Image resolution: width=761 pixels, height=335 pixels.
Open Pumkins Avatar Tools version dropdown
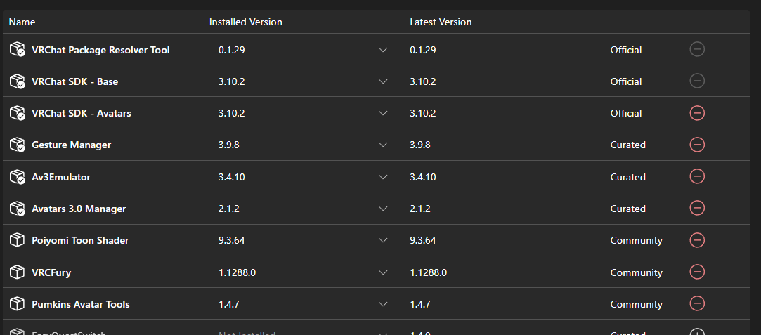click(383, 304)
